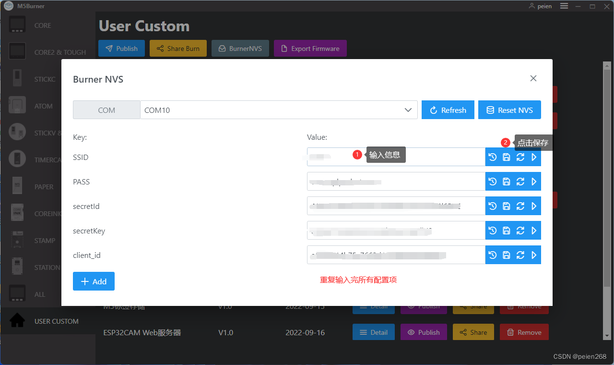The image size is (614, 365).
Task: Click the PASS value input field
Action: tap(396, 182)
